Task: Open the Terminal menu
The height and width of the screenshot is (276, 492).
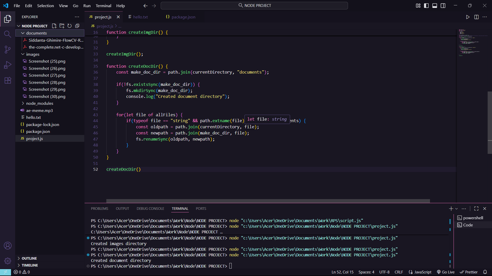Action: pyautogui.click(x=103, y=6)
